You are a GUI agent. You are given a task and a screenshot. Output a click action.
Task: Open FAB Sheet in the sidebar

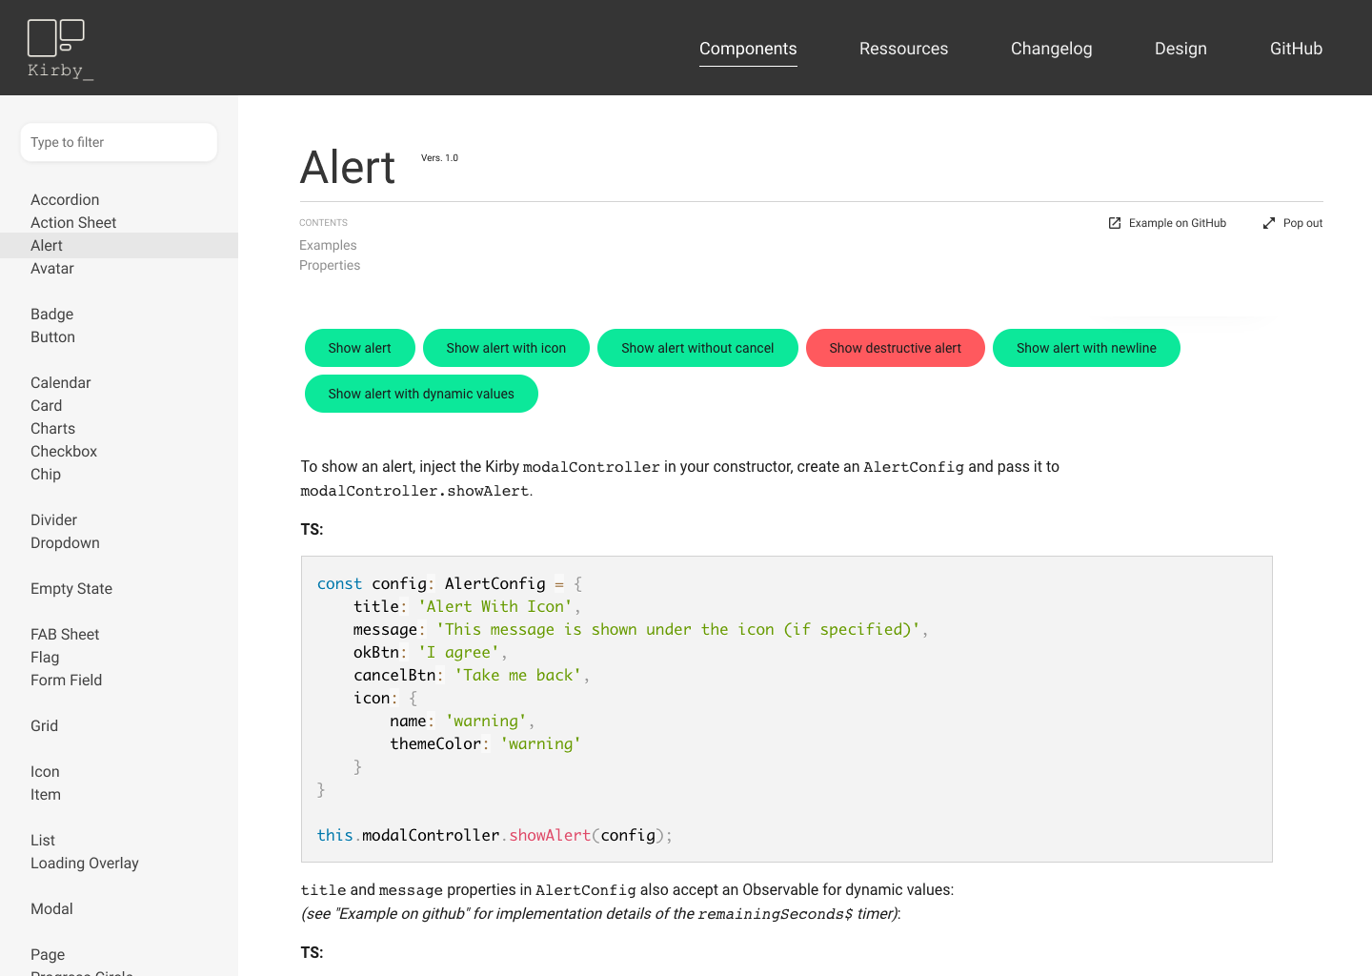click(x=65, y=634)
